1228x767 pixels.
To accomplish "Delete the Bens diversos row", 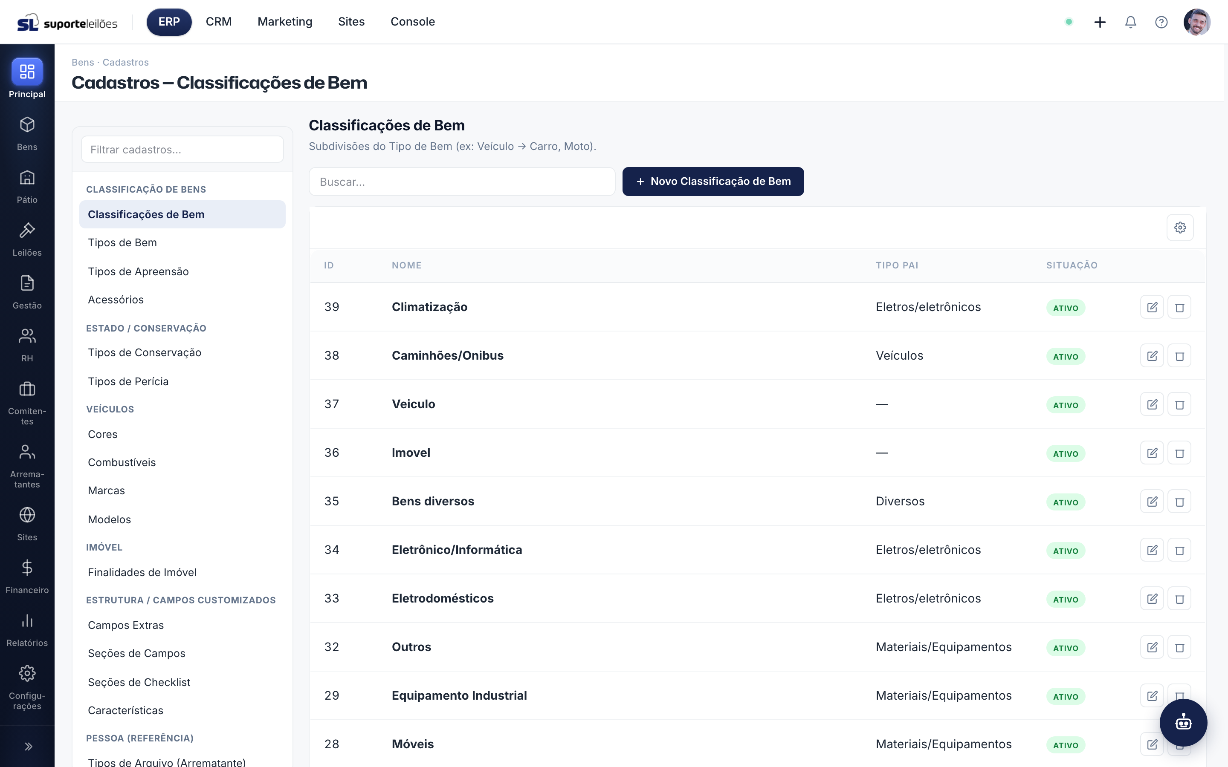I will [1179, 501].
